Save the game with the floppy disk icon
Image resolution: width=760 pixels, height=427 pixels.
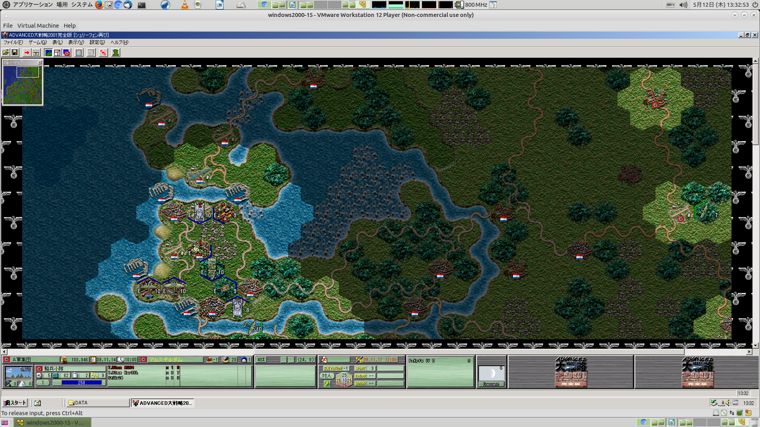click(15, 53)
